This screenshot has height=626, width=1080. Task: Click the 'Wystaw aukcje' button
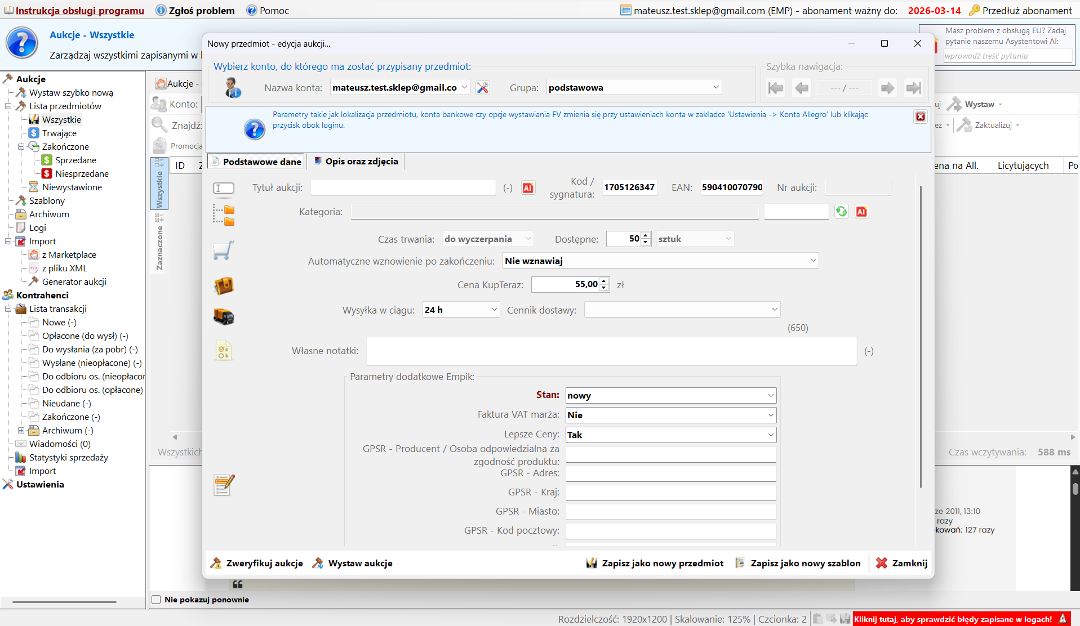353,563
